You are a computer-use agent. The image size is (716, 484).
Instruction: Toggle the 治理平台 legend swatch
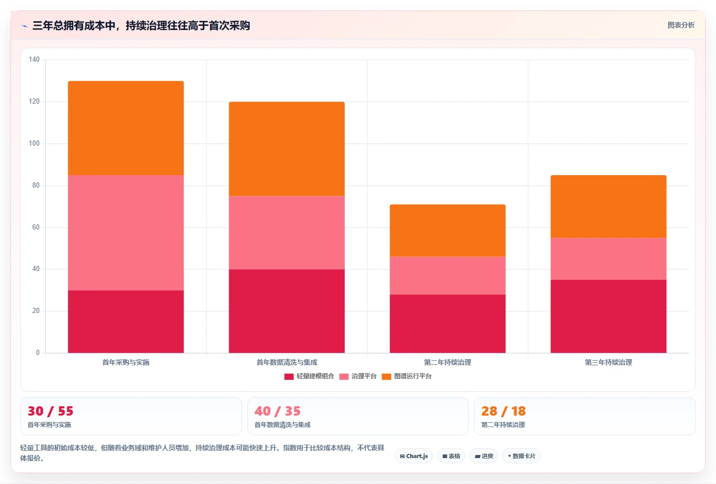pos(344,376)
